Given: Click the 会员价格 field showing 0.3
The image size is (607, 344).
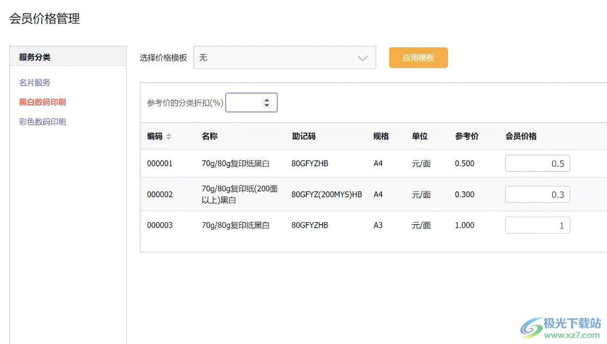Looking at the screenshot, I should click(537, 194).
